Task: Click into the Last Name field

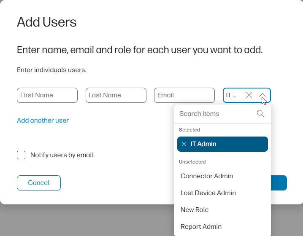Action: tap(116, 95)
